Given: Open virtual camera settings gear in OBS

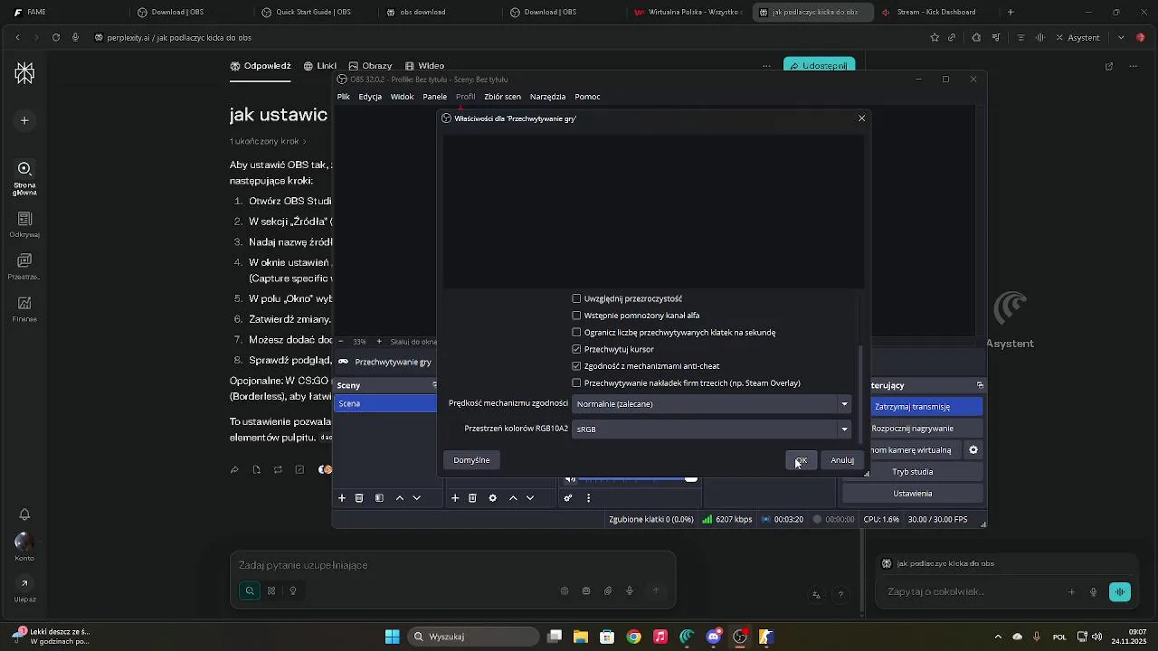Looking at the screenshot, I should (x=973, y=450).
